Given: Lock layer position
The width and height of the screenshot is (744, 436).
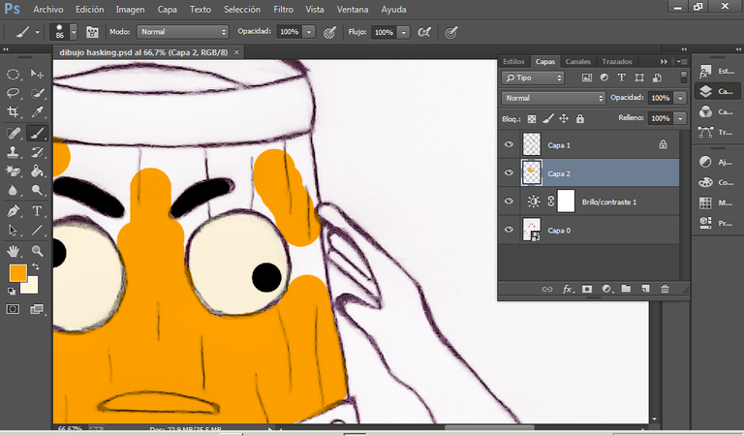Looking at the screenshot, I should [564, 118].
